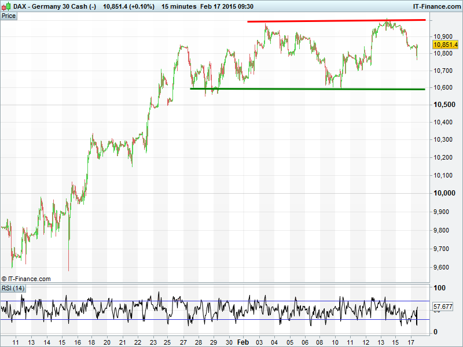Viewport: 463px width, 347px height.
Task: Click the 57.677 RSI value tag
Action: [442, 306]
